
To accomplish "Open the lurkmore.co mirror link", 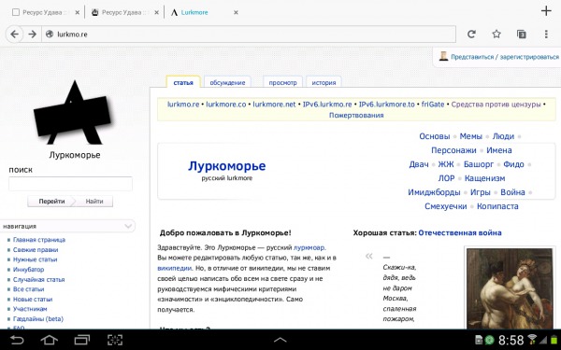I will [x=226, y=105].
